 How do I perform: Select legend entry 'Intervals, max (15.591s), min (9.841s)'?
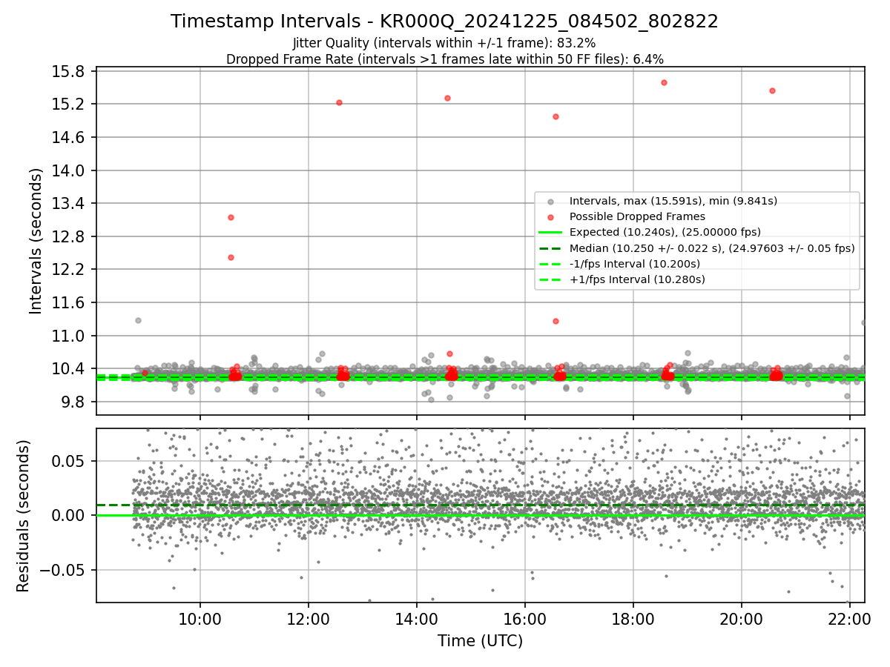coord(673,201)
